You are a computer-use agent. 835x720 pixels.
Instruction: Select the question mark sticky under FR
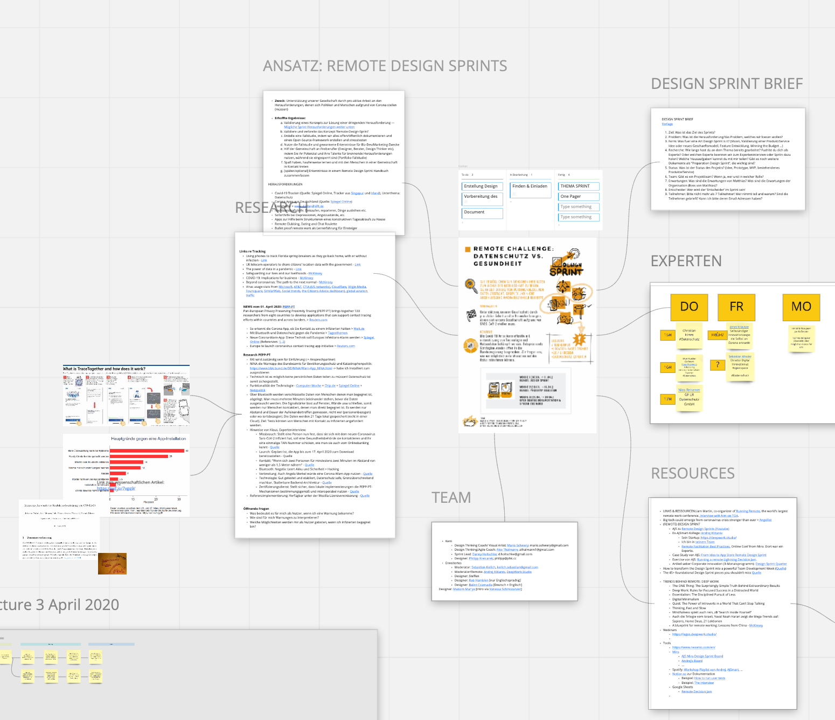(718, 365)
